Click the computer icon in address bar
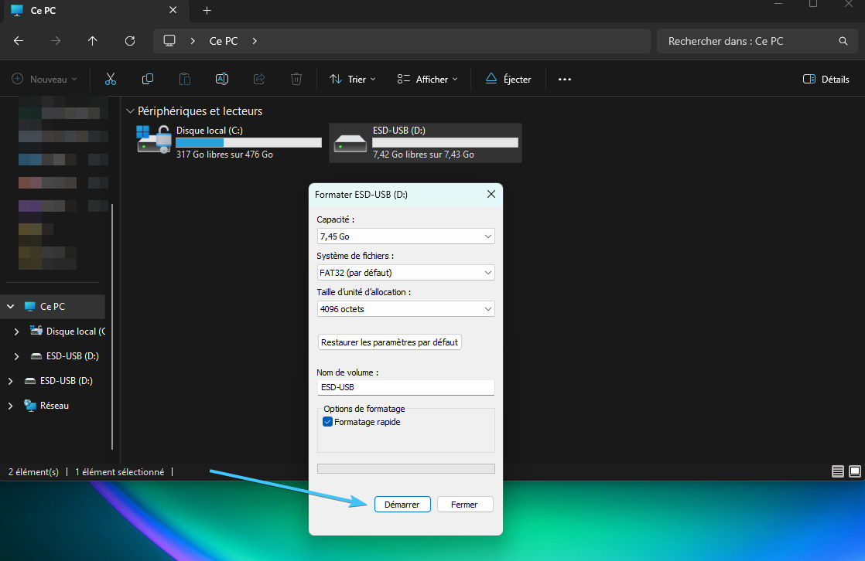Screen dimensions: 865x561 169,41
